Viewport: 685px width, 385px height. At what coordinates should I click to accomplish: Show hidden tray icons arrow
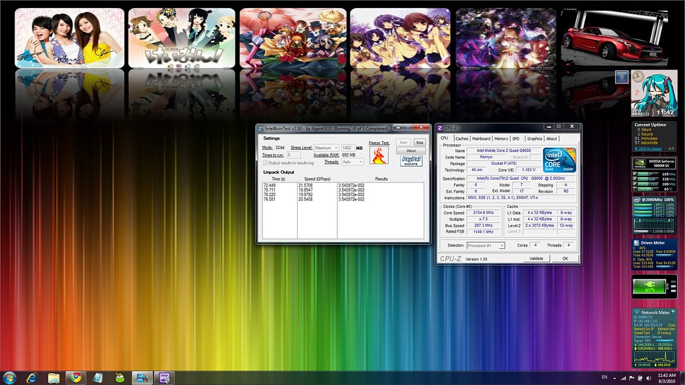click(615, 378)
